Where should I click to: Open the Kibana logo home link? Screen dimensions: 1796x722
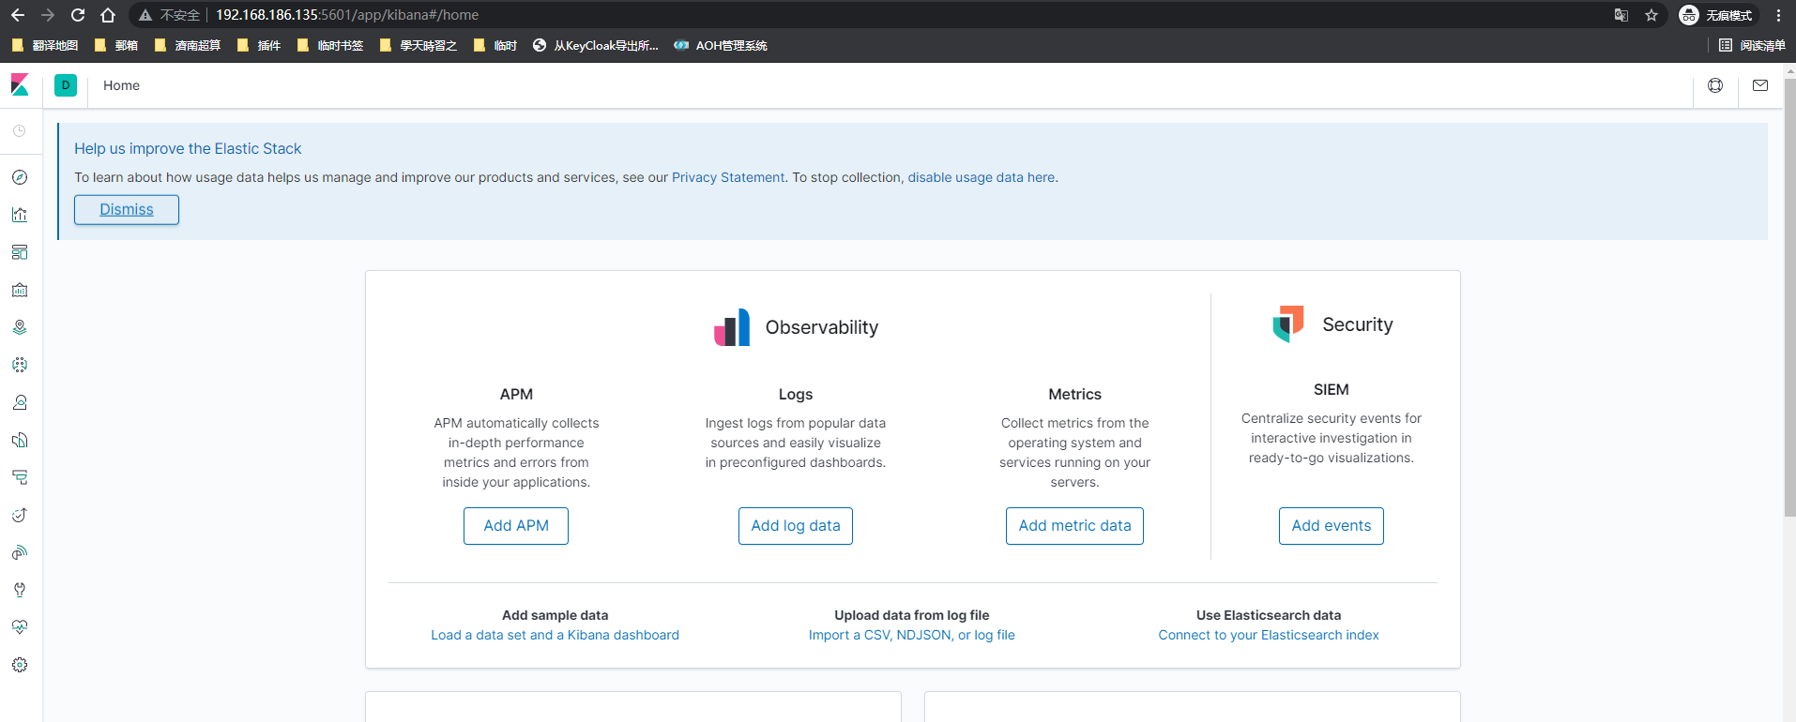[x=20, y=85]
